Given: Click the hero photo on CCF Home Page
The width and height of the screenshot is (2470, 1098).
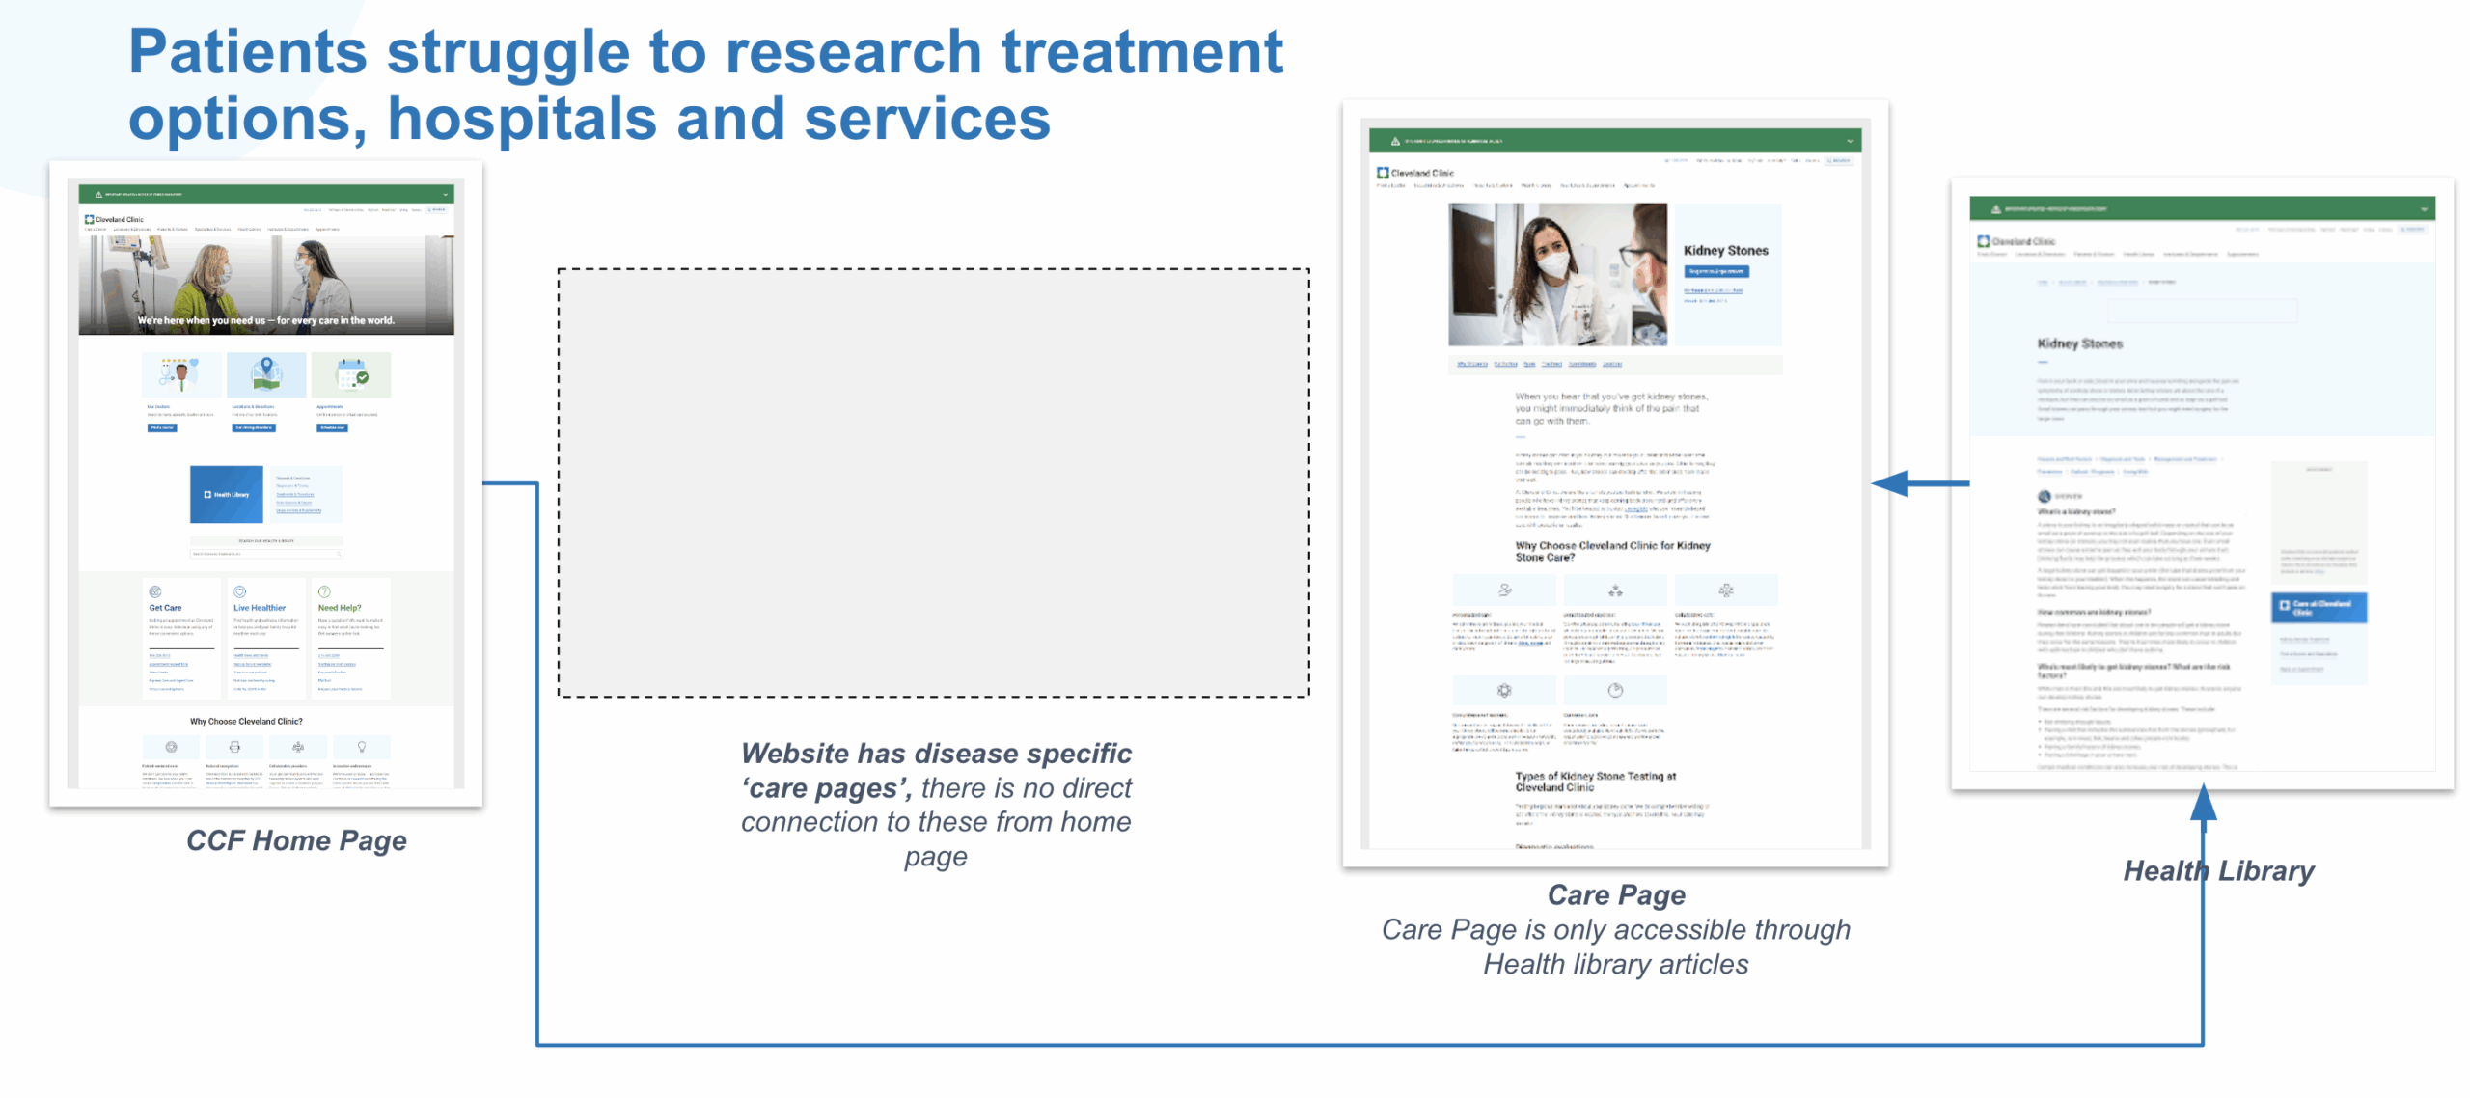Looking at the screenshot, I should (266, 286).
